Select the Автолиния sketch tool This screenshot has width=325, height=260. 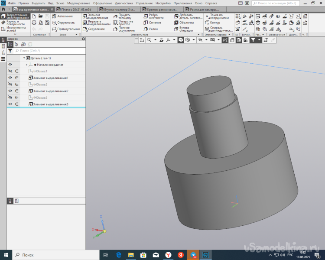coord(65,16)
